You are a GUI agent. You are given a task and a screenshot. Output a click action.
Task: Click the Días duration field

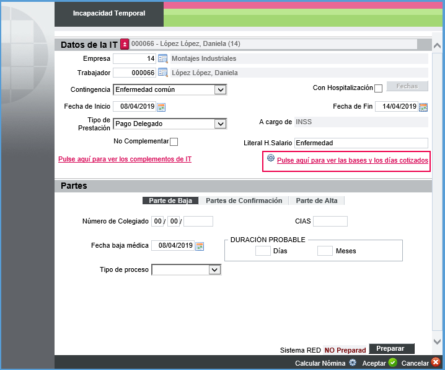point(263,251)
